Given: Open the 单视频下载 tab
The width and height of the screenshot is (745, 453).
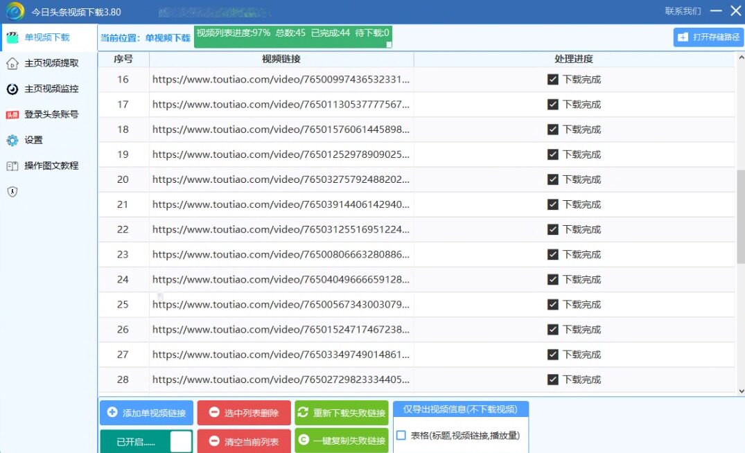Looking at the screenshot, I should click(49, 37).
